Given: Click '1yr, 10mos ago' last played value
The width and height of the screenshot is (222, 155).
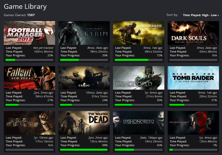Looking at the screenshot, I should point(43,138).
